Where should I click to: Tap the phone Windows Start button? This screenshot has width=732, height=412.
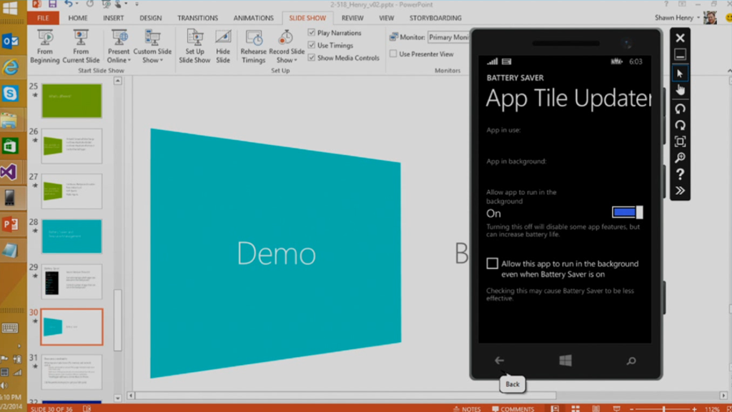[565, 361]
